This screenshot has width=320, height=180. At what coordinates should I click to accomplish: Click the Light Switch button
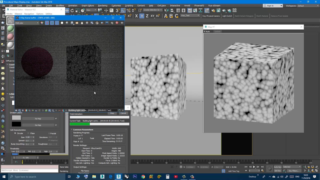[227, 16]
